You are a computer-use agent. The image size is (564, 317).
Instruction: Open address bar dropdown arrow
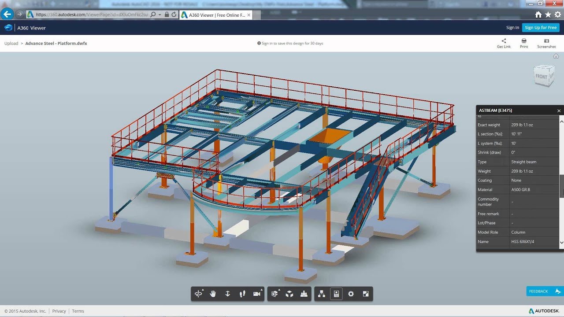(x=160, y=15)
